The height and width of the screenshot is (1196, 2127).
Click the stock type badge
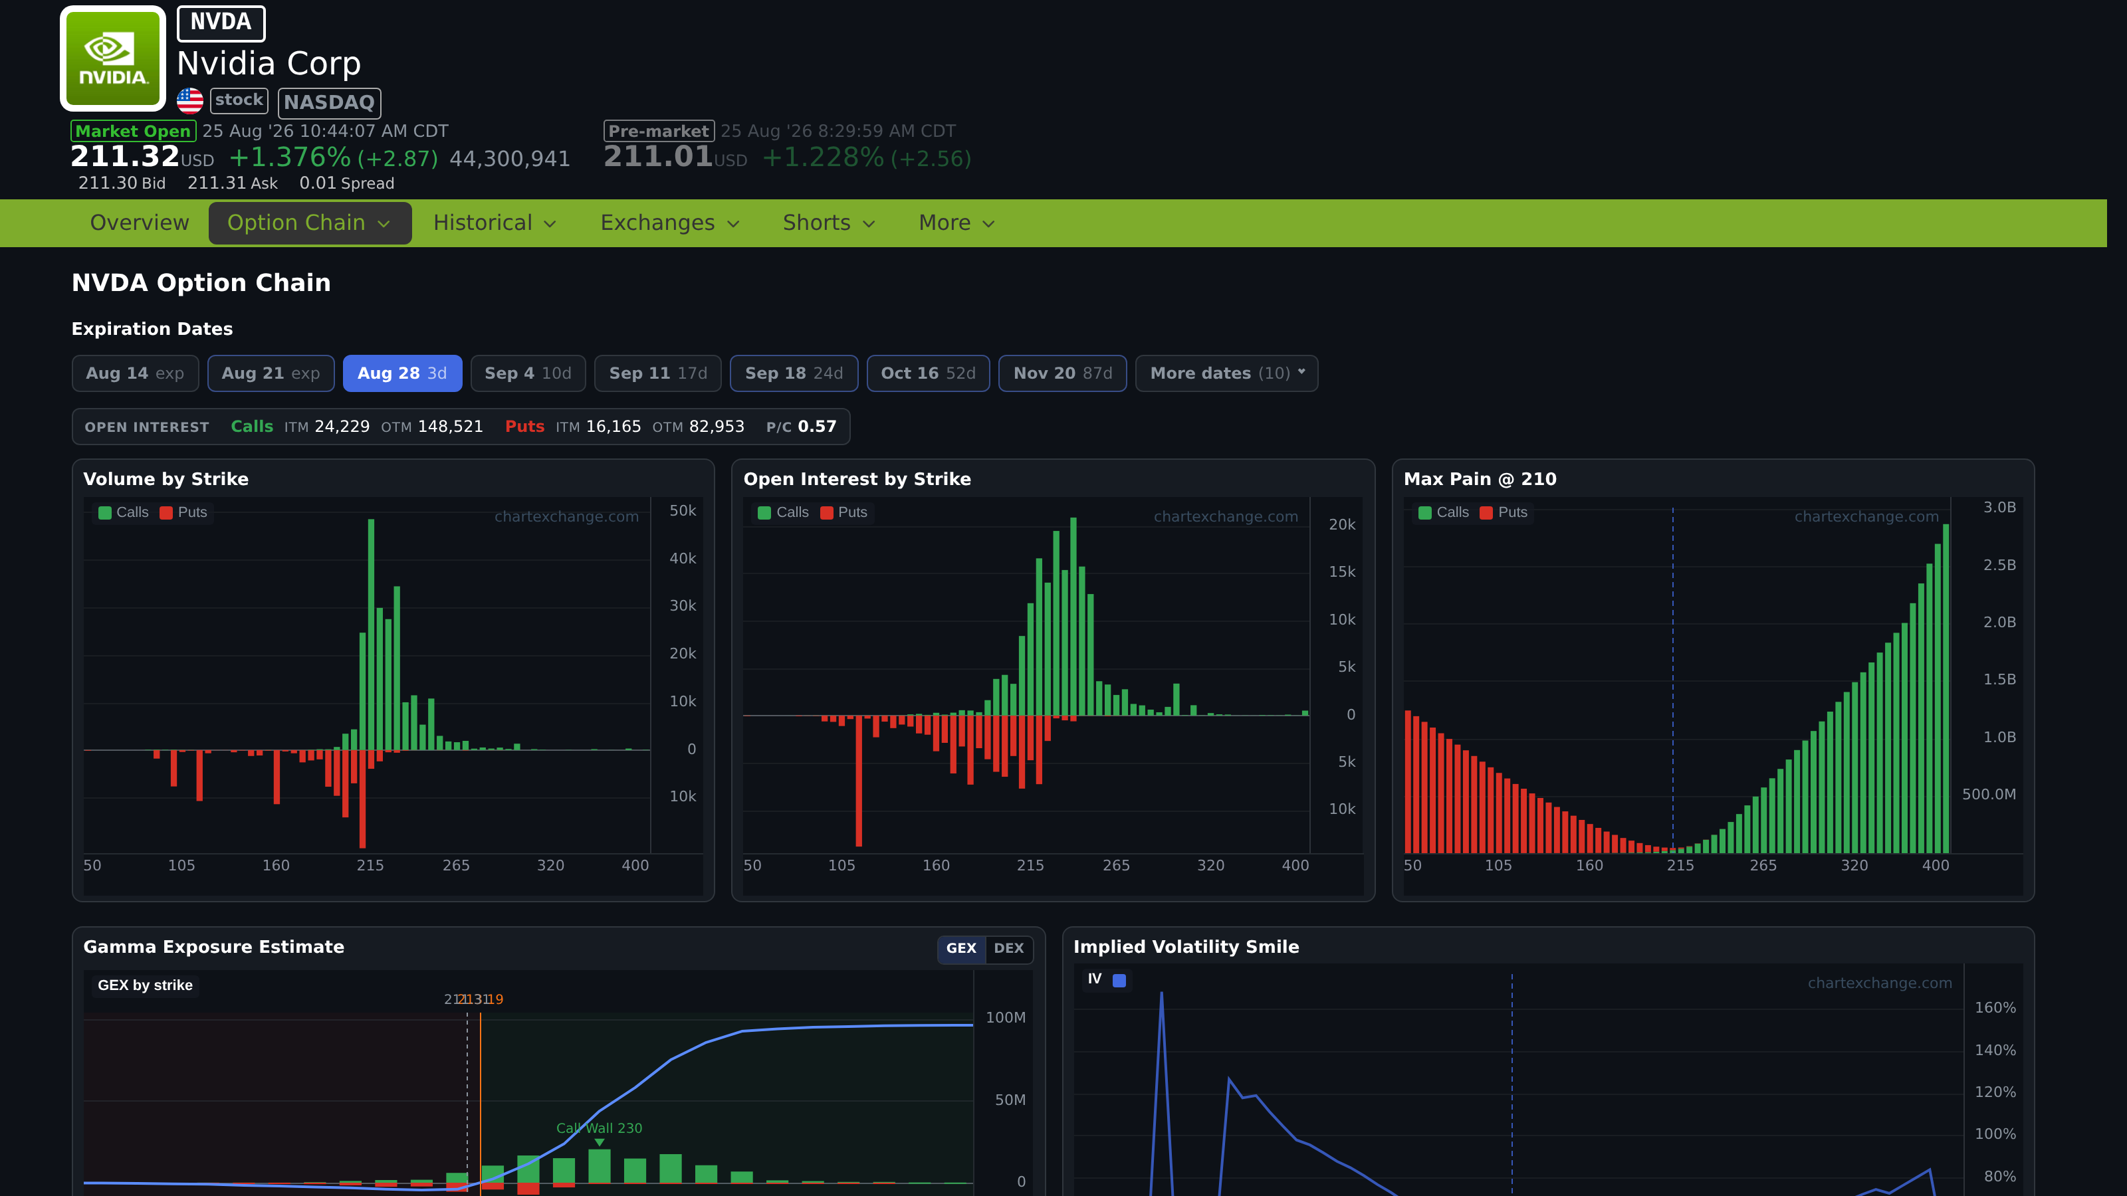coord(239,101)
